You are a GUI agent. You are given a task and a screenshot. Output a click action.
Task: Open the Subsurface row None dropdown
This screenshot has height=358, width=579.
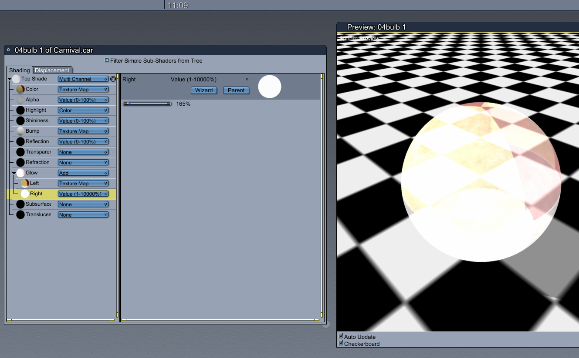(x=83, y=204)
